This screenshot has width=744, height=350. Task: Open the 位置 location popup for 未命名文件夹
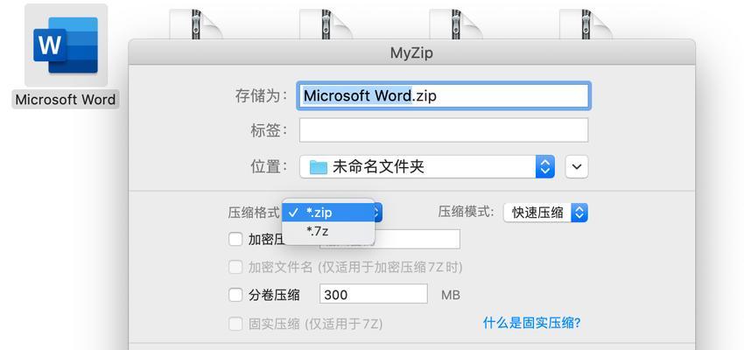coord(427,167)
